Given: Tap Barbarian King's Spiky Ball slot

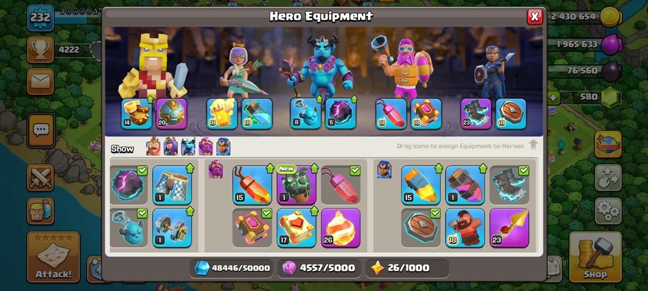Looking at the screenshot, I should (x=171, y=114).
